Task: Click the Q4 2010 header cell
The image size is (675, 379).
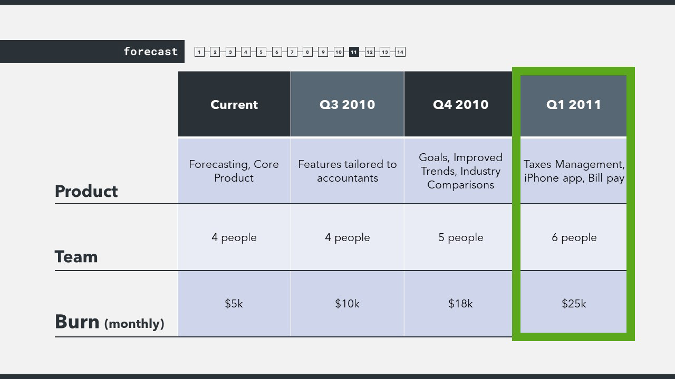Action: (460, 104)
